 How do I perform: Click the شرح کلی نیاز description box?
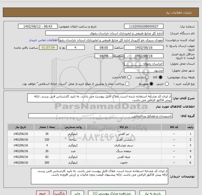click(99, 98)
